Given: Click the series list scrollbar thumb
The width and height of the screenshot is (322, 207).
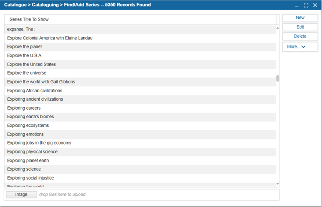Looking at the screenshot, I should [x=278, y=78].
